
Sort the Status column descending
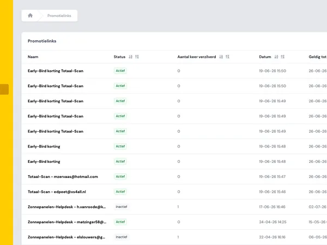pyautogui.click(x=131, y=57)
